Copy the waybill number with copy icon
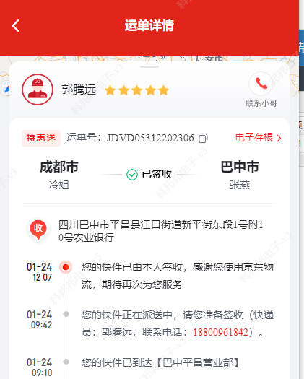The height and width of the screenshot is (379, 304). [x=203, y=139]
